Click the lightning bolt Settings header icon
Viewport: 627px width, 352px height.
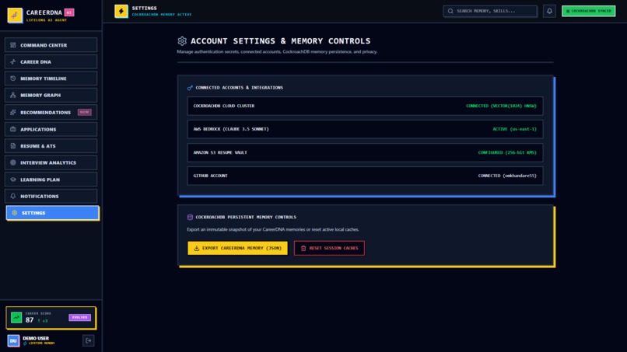121,11
